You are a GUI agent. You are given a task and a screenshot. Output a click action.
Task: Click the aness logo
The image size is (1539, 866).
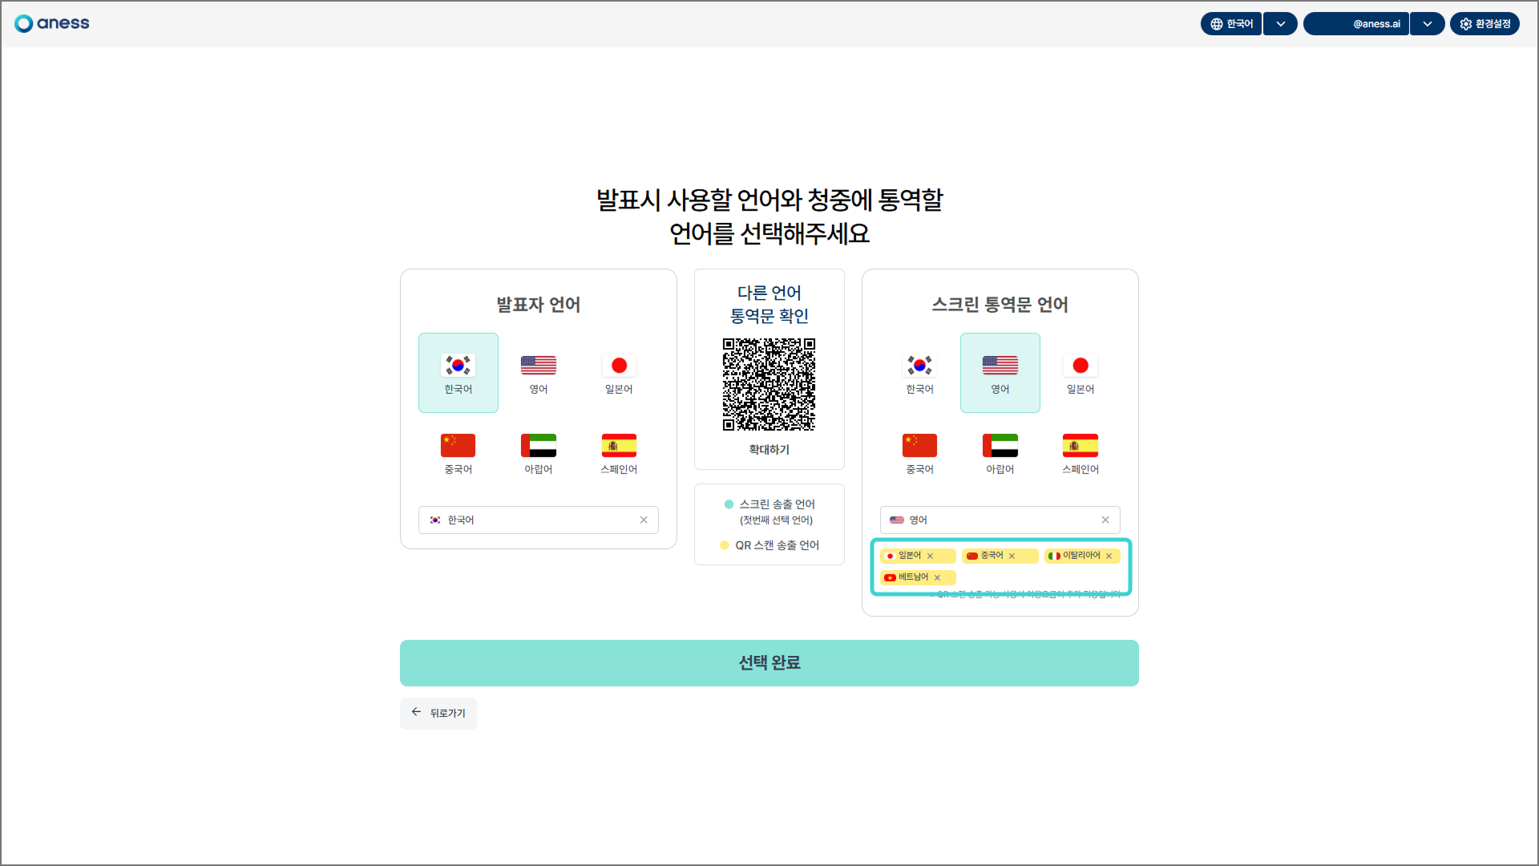52,23
